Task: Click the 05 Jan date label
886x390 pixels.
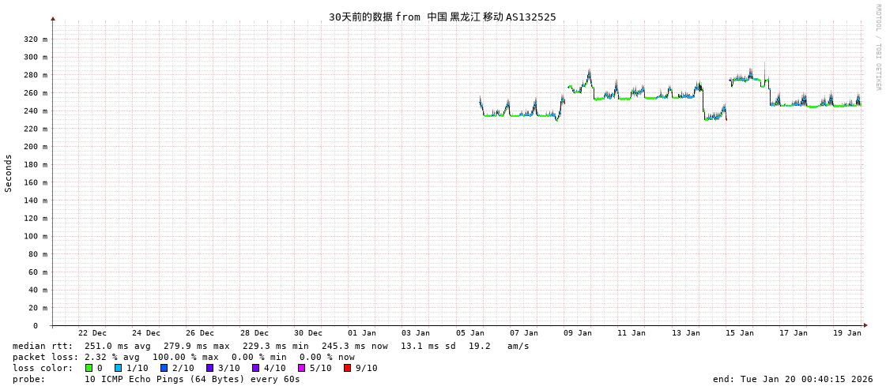Action: [469, 333]
